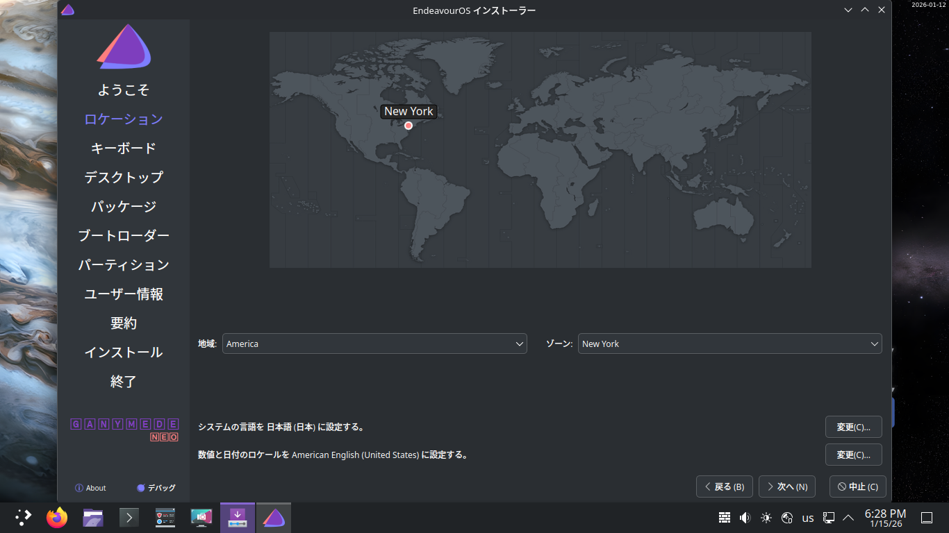Select the パーティション step in sidebar
Image resolution: width=949 pixels, height=533 pixels.
(x=124, y=265)
